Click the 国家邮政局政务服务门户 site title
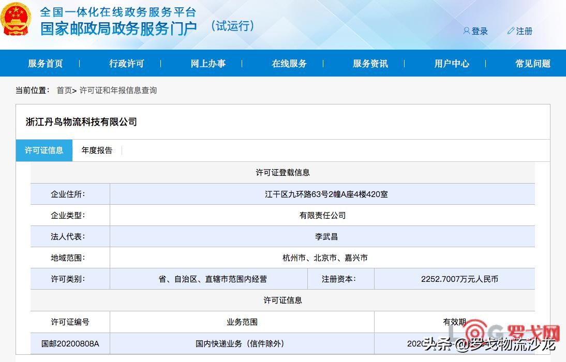 click(x=118, y=27)
